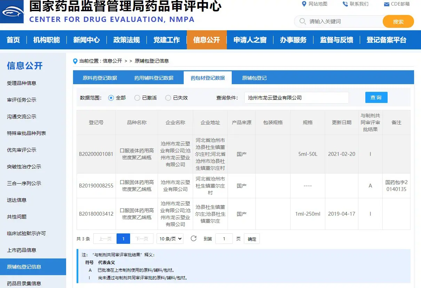Open the 办事服务 navigation item

coord(293,40)
